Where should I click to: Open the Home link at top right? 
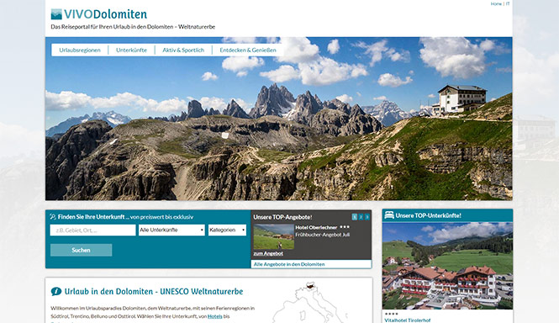point(496,3)
